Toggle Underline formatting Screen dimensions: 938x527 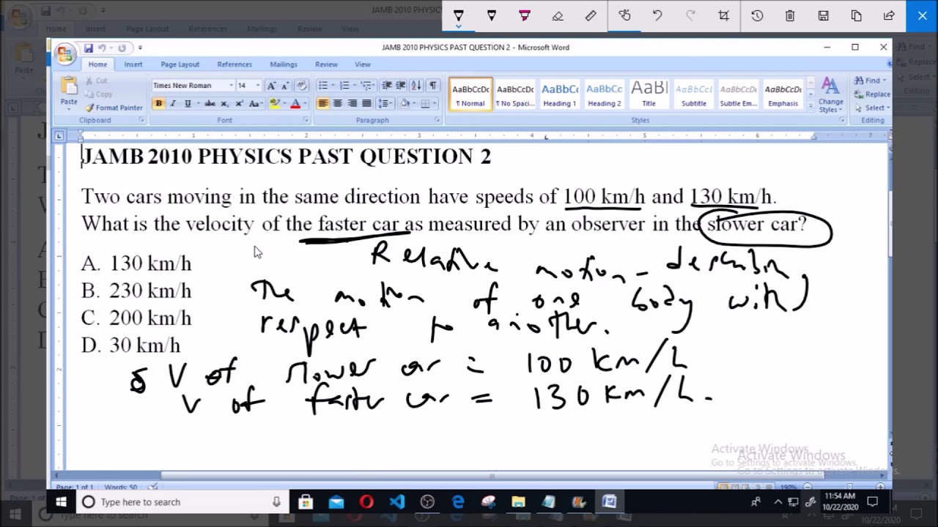point(188,103)
